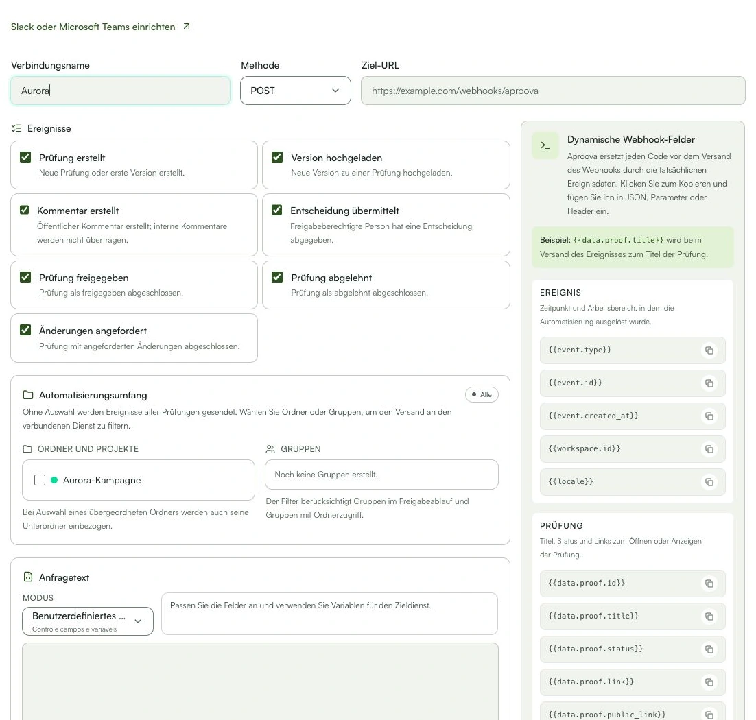
Task: Copy the {{data.proof.link}} variable
Action: click(709, 682)
